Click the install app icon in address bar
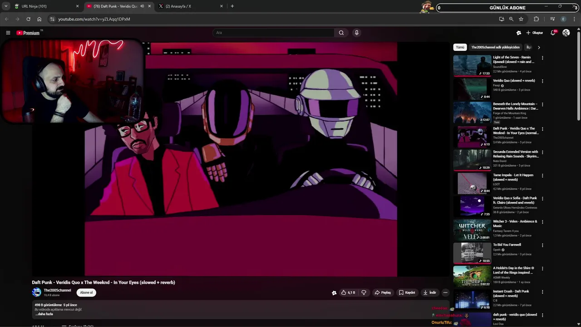 [502, 19]
